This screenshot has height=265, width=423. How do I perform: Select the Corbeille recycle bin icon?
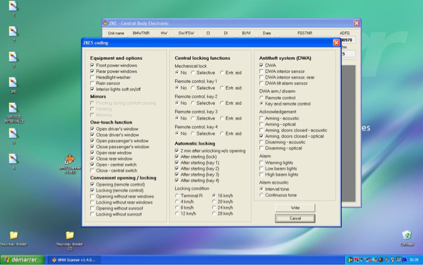[407, 238]
